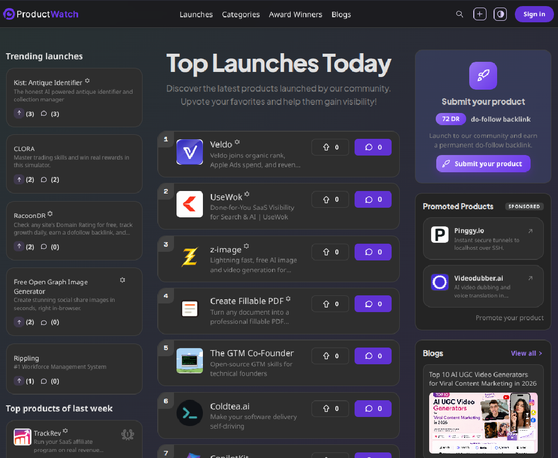Image resolution: width=558 pixels, height=458 pixels.
Task: Open the Coldtea.ai product title
Action: (229, 406)
